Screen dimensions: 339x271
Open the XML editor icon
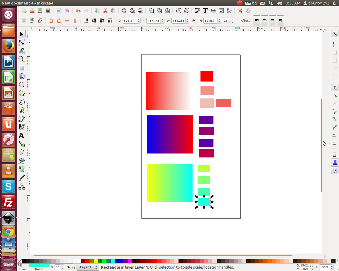pos(221,11)
